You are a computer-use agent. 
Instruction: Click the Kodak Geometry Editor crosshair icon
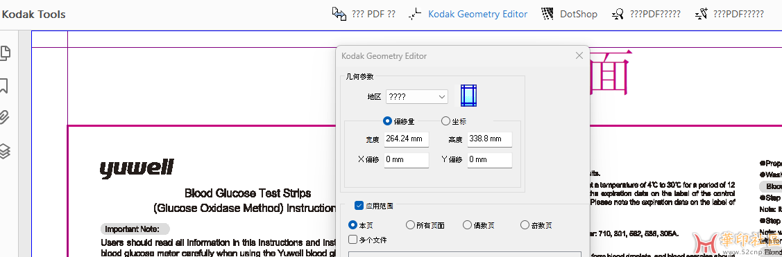(414, 14)
